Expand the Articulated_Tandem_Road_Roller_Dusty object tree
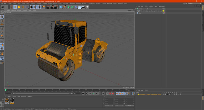Screen dimensions: 204x110 coord(137,11)
